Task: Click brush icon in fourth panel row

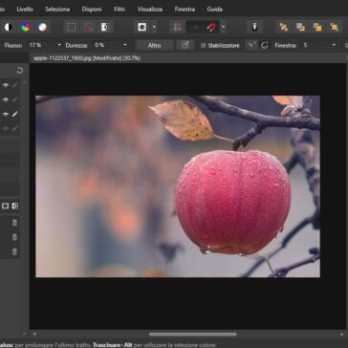Action: pos(15,129)
